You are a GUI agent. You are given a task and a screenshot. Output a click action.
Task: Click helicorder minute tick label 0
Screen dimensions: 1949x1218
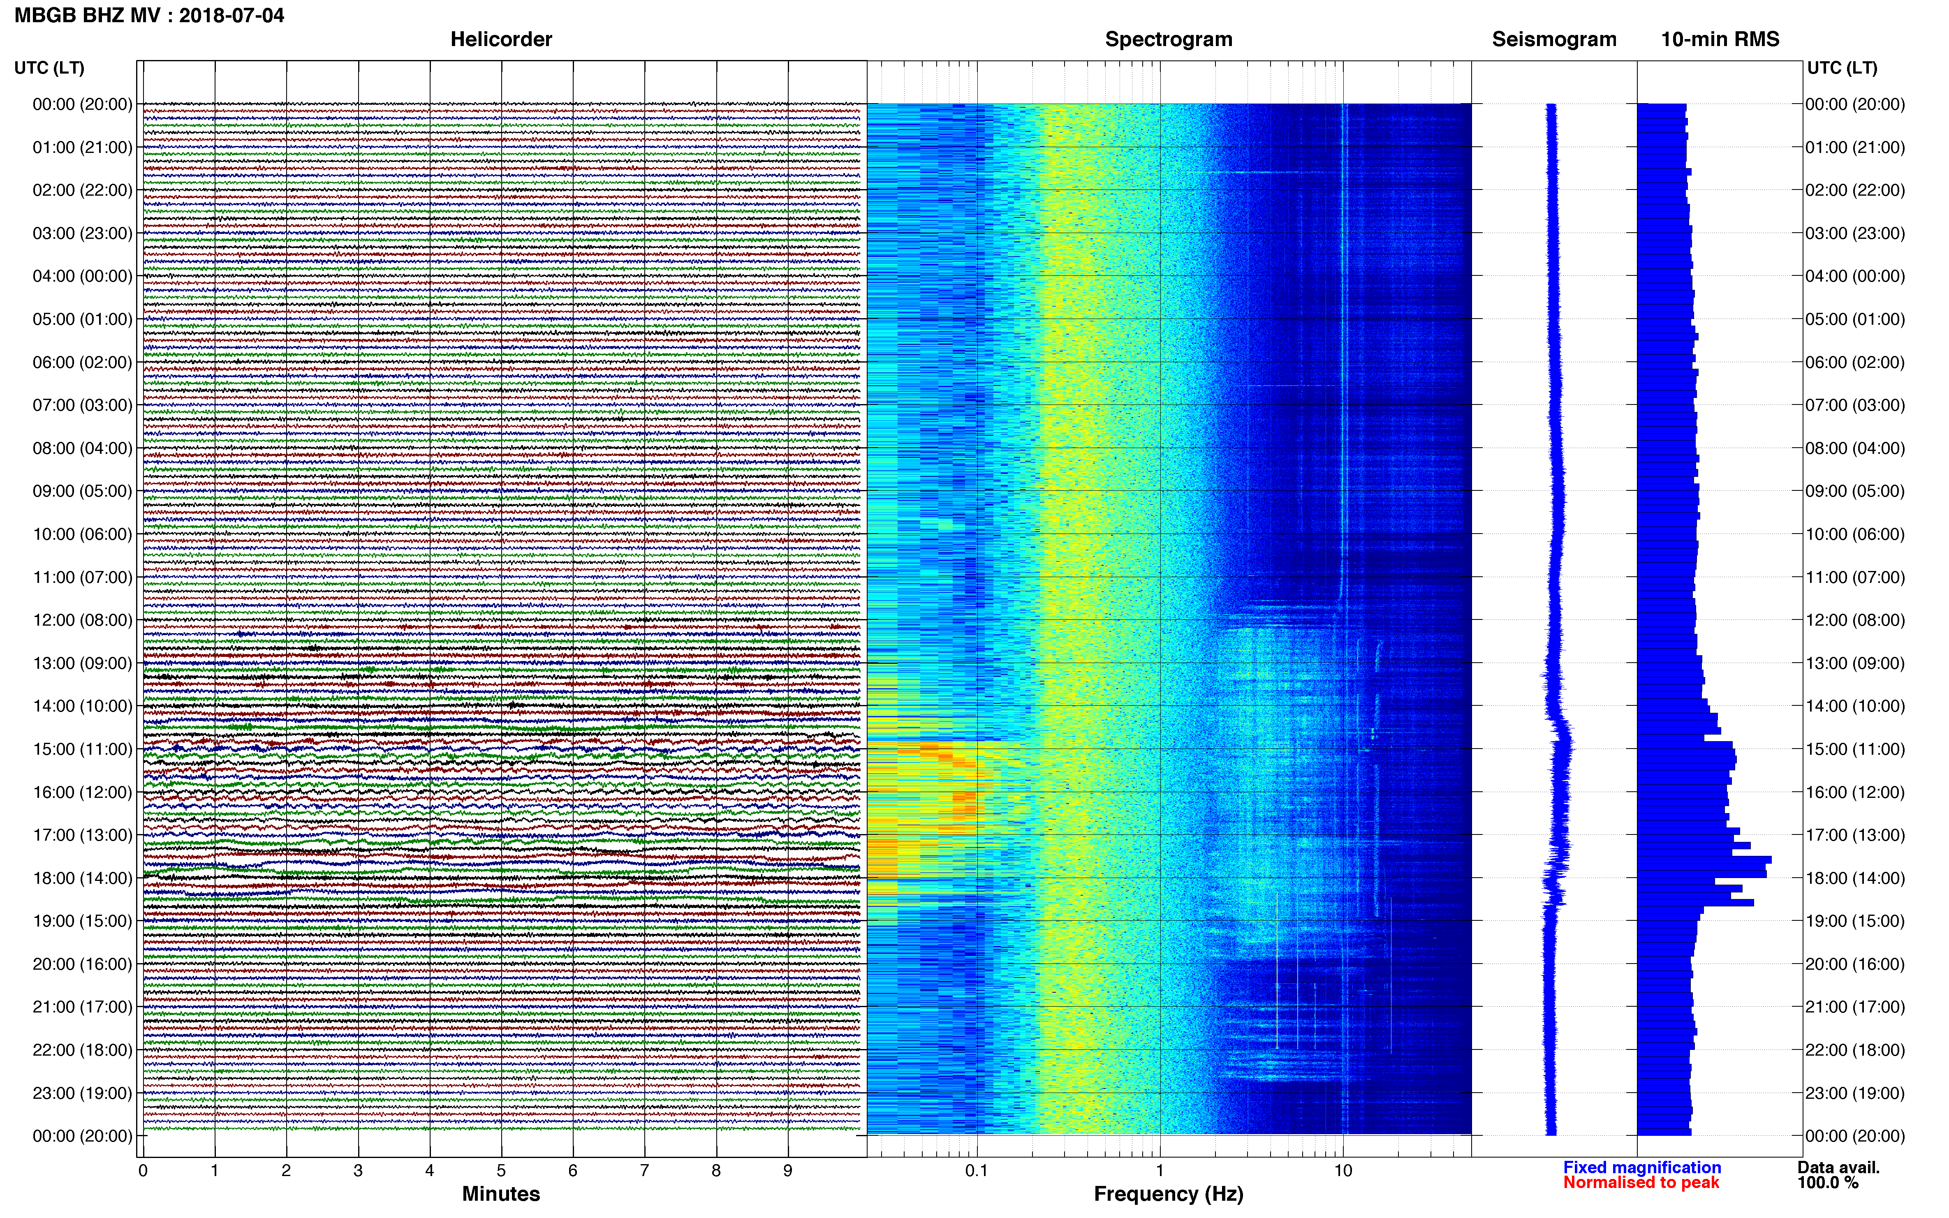coord(144,1170)
